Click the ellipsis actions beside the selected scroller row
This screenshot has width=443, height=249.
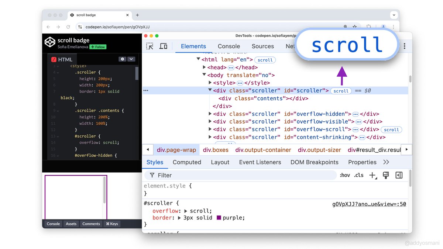tap(146, 91)
